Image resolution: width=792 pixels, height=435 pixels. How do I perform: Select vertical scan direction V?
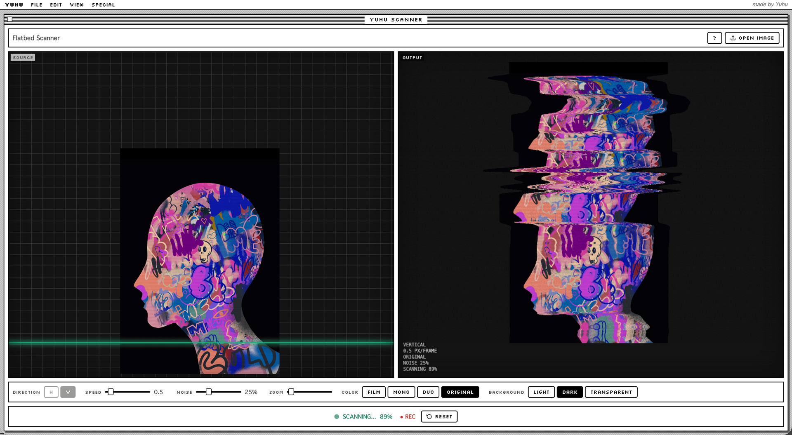[x=68, y=392]
